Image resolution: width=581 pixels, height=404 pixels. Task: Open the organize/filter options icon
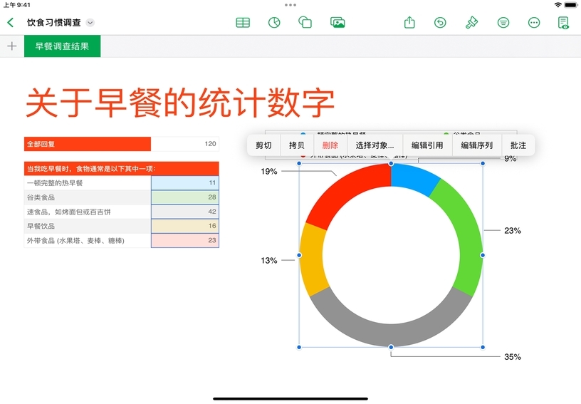pyautogui.click(x=503, y=23)
